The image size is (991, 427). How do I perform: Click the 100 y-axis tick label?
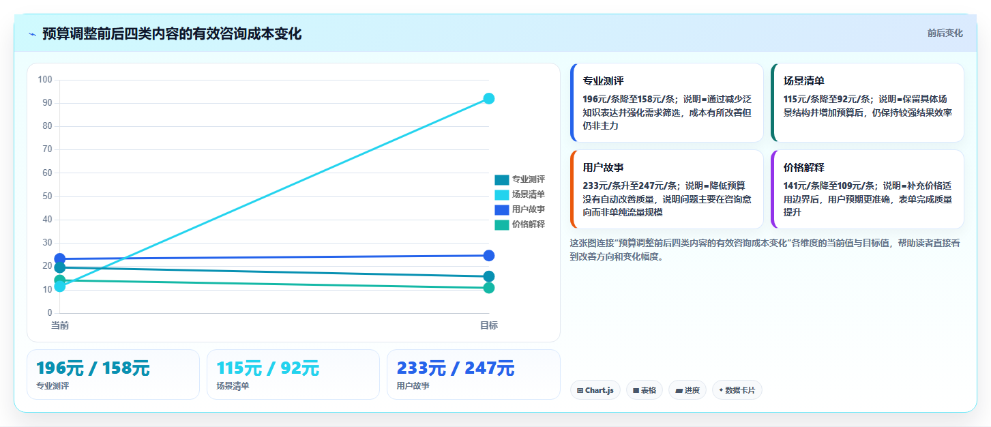coord(45,80)
